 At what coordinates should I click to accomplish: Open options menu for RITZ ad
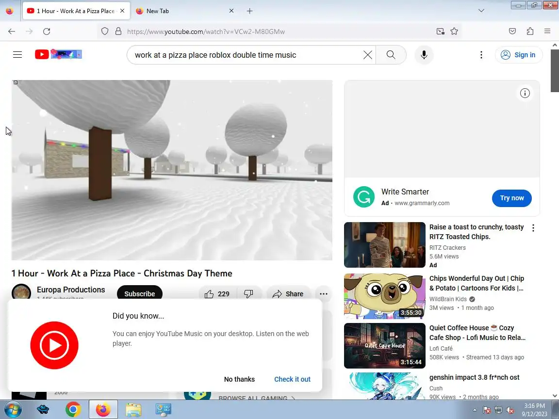533,228
